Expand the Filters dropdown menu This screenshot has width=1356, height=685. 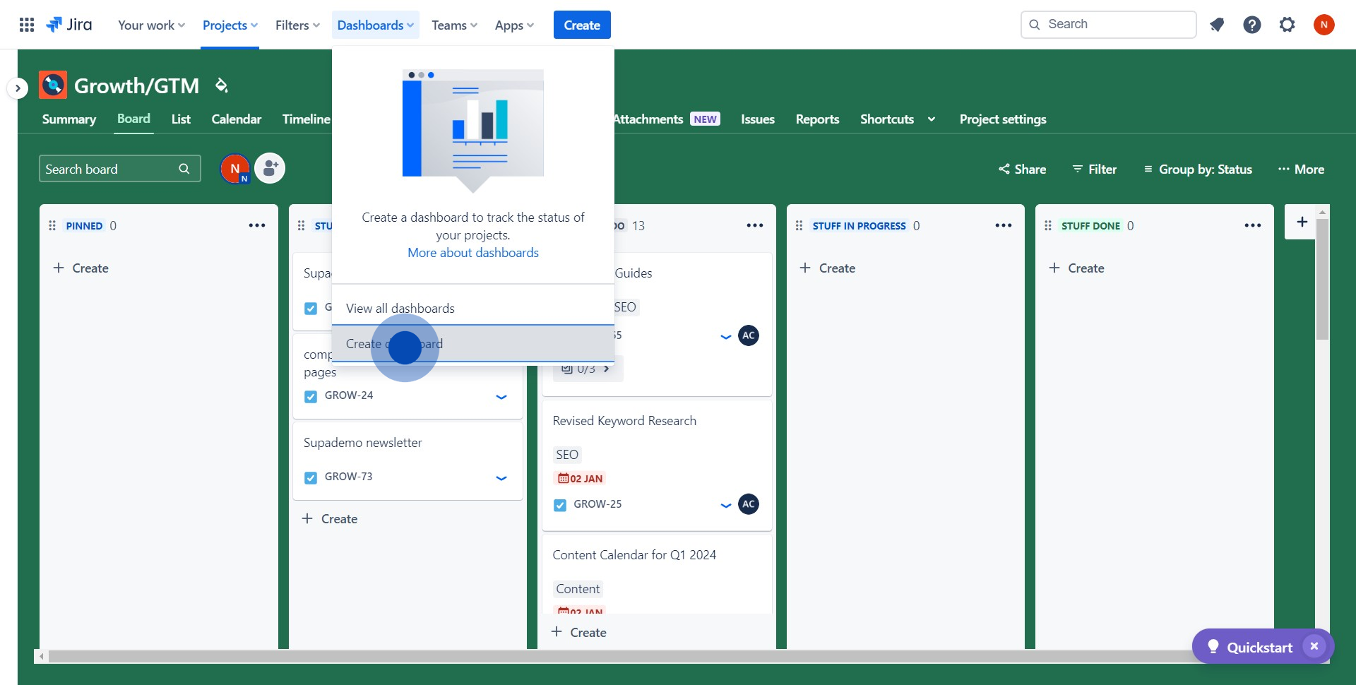pyautogui.click(x=297, y=25)
